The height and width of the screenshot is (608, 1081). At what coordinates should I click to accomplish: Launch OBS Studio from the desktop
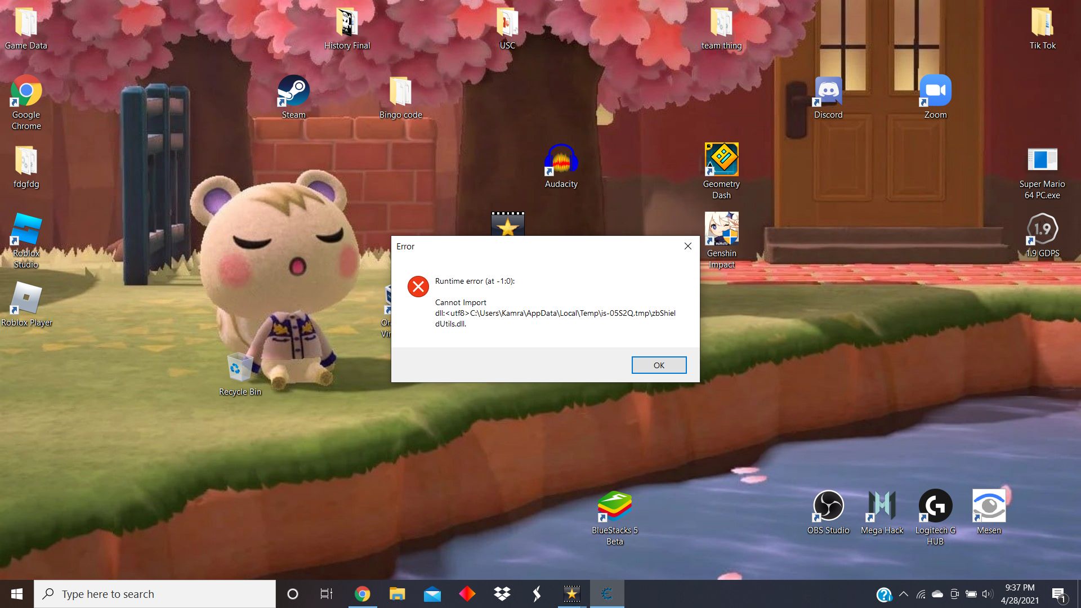[x=828, y=506]
